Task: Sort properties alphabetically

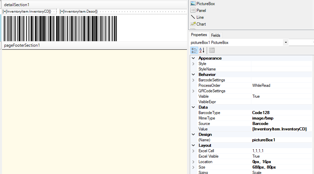Action: tap(202, 50)
